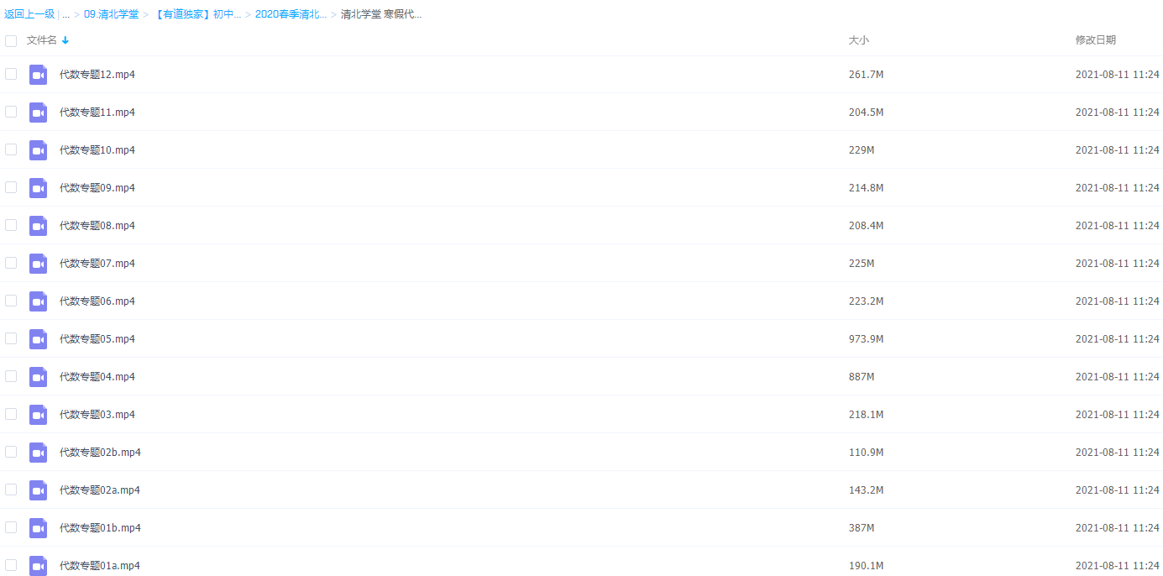Screen dimensions: 1163x576
Task: Tick the checkbox for 代数专题05.mp4
Action: click(x=11, y=338)
